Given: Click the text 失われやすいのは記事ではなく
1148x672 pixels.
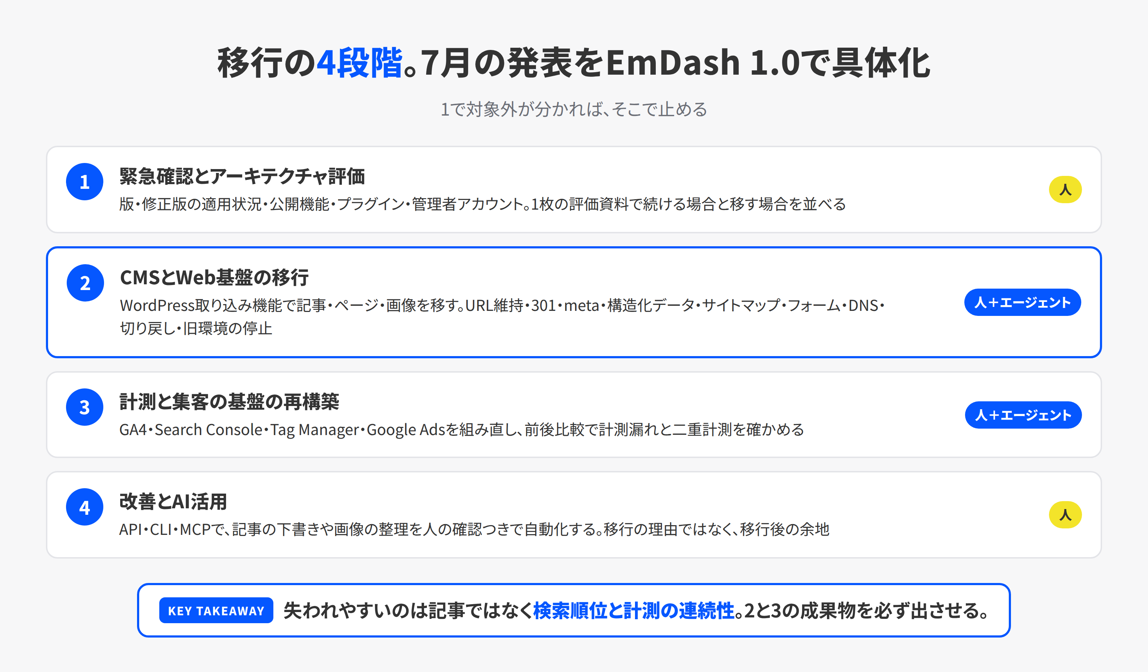Looking at the screenshot, I should (x=408, y=611).
